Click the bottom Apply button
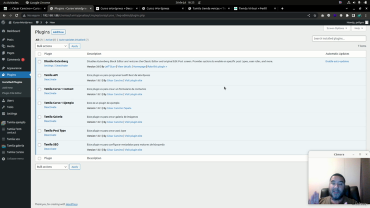Image resolution: width=370 pixels, height=208 pixels. pyautogui.click(x=75, y=167)
